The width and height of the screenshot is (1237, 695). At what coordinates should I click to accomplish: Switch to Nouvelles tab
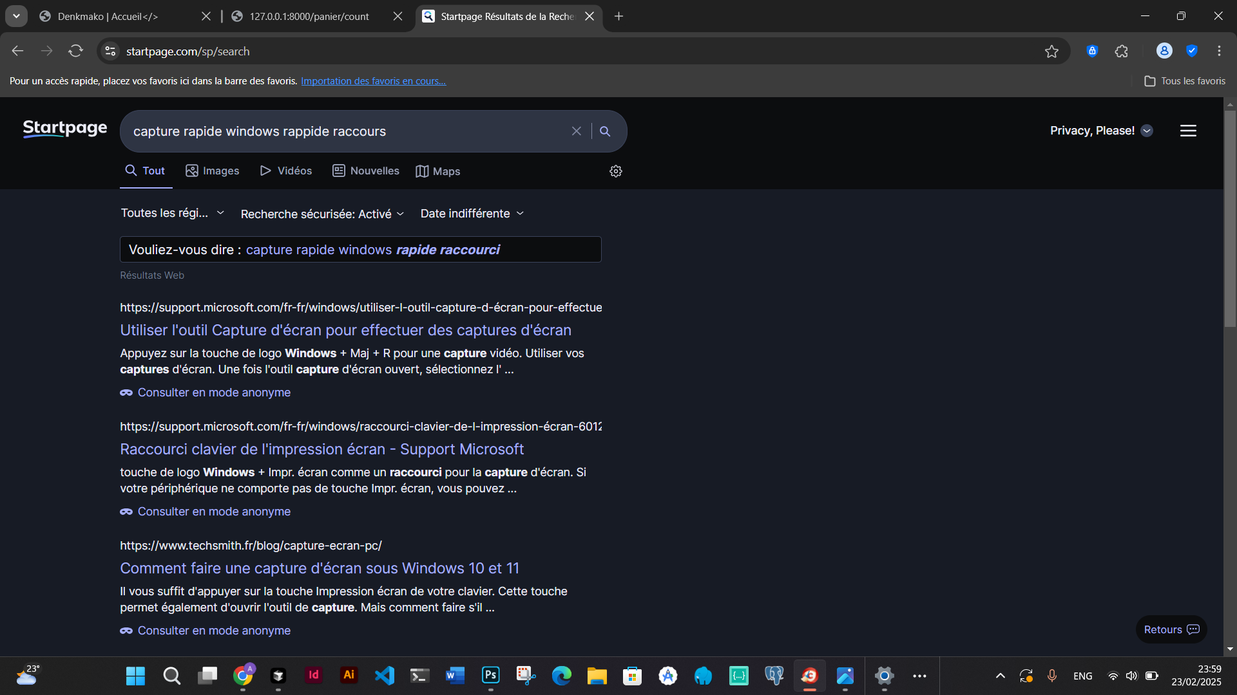tap(366, 171)
